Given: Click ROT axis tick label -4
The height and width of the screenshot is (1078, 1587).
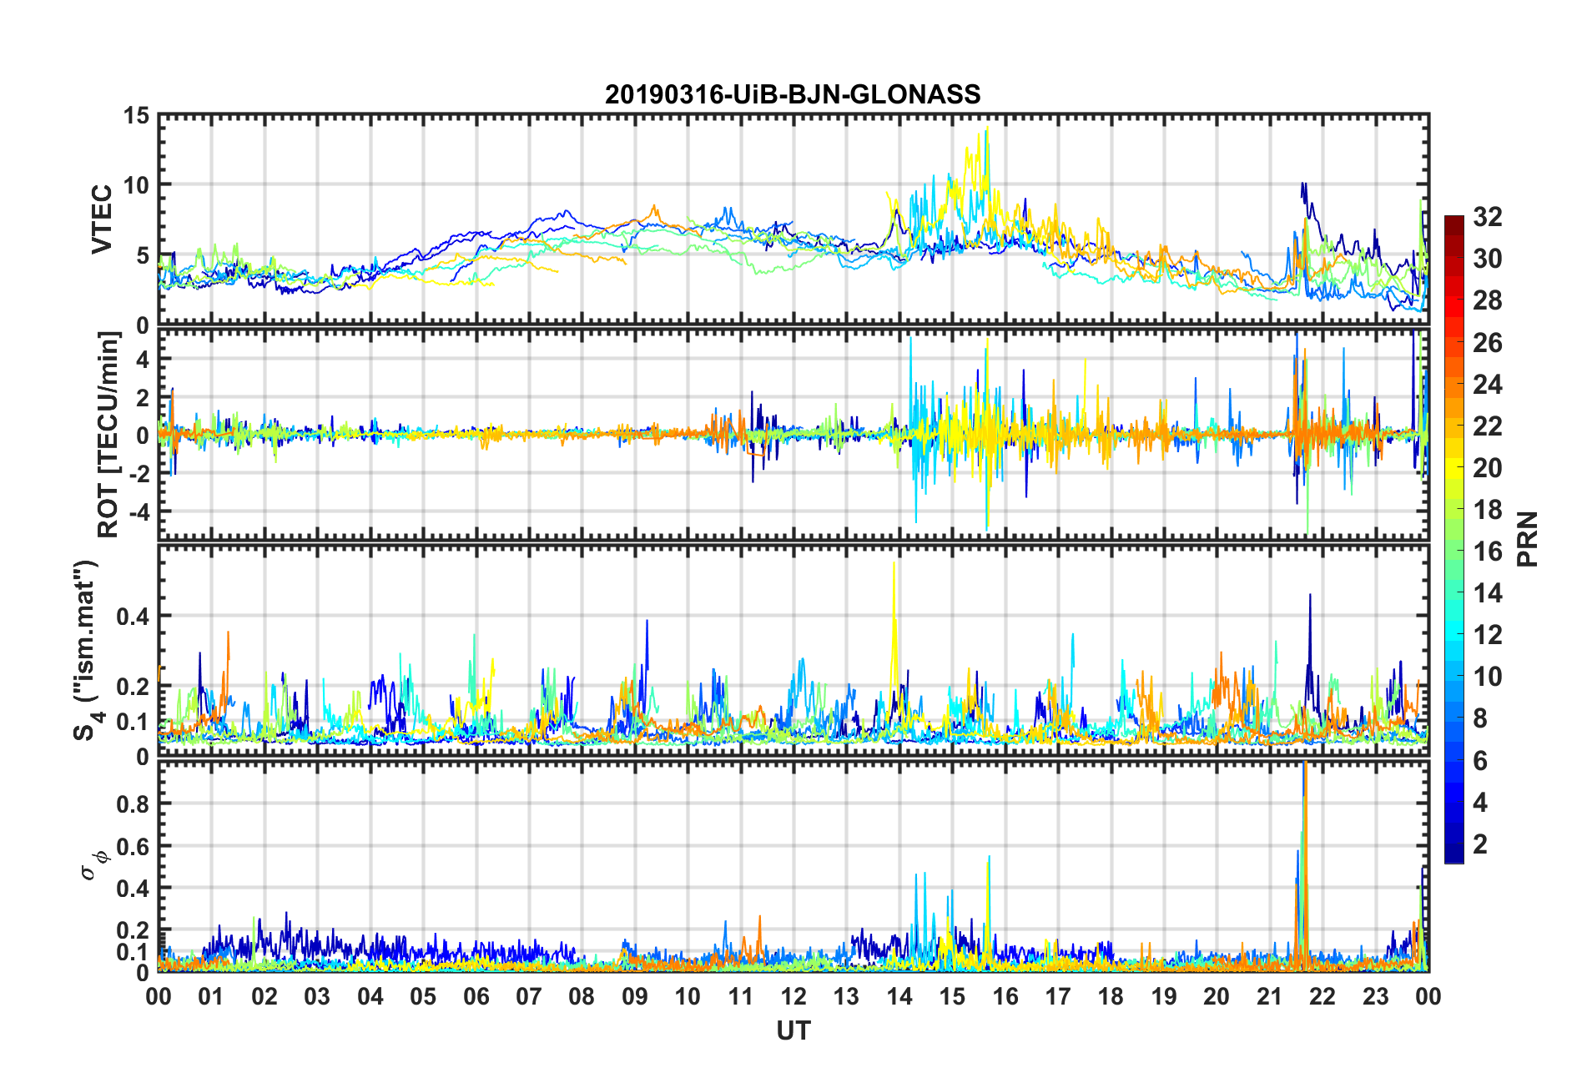Looking at the screenshot, I should (x=139, y=511).
